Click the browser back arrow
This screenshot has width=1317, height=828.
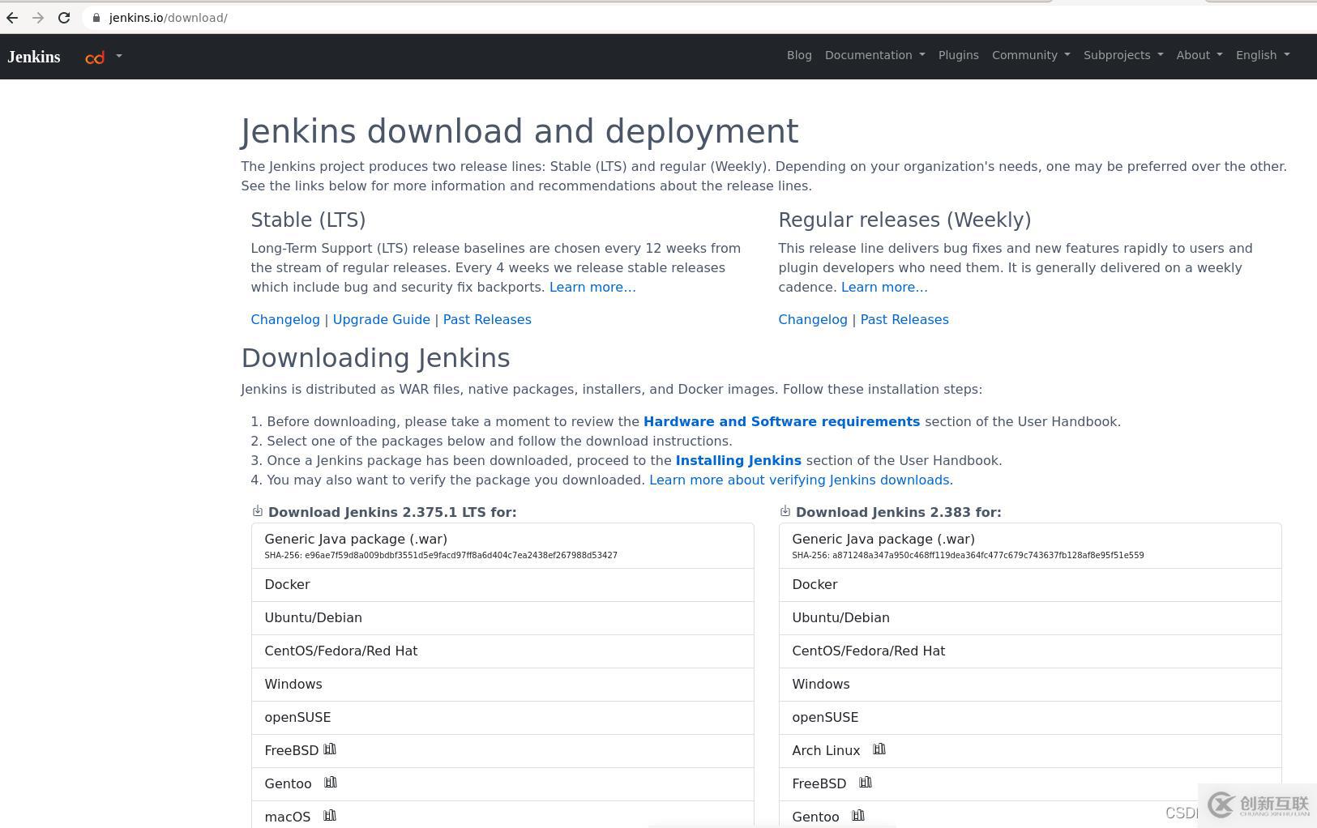pos(12,18)
